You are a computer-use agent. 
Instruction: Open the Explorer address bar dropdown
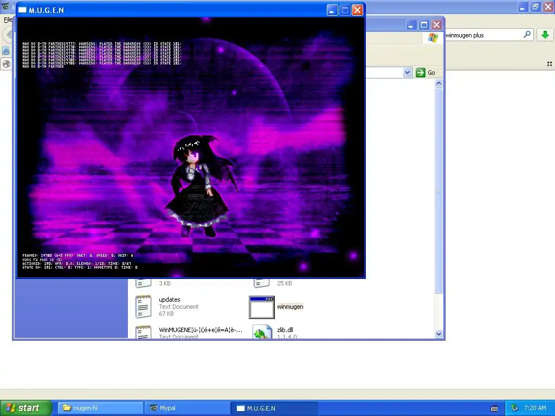point(407,73)
